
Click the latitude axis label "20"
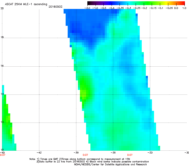2,8
